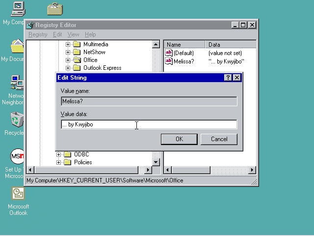Close the Registry Editor window
The image size is (314, 236).
252,25
